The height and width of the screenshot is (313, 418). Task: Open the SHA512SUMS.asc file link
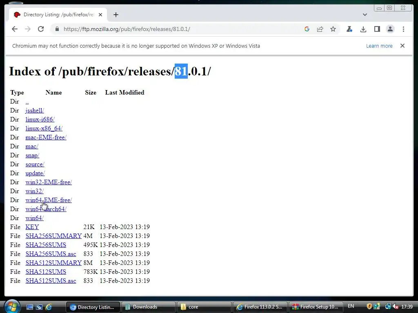pyautogui.click(x=51, y=281)
